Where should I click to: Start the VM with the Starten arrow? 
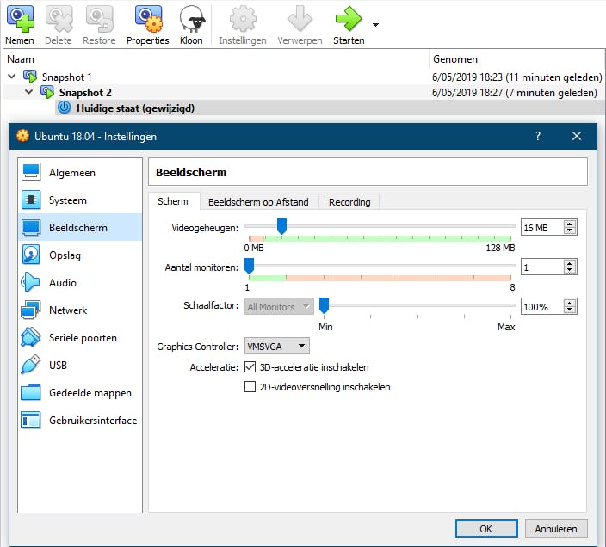(349, 19)
